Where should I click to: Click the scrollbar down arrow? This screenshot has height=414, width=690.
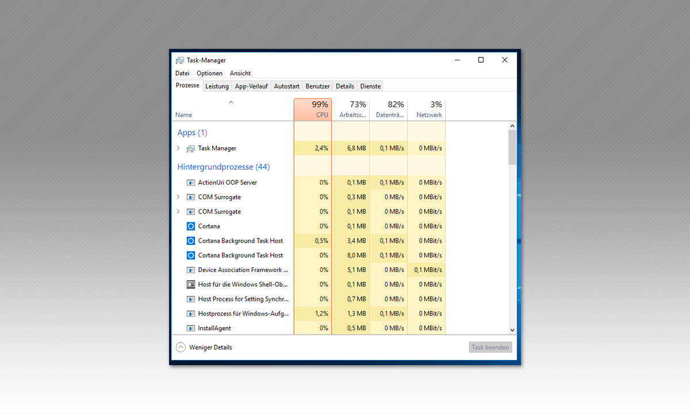click(x=512, y=330)
